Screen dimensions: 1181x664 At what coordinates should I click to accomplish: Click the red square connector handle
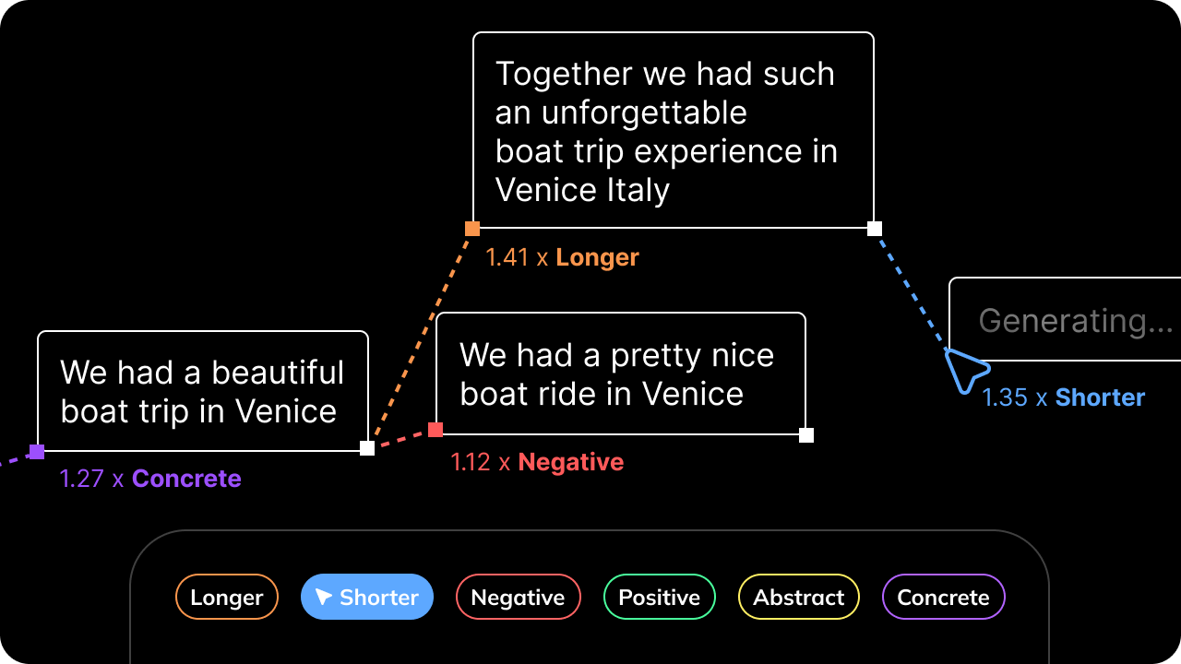(435, 430)
